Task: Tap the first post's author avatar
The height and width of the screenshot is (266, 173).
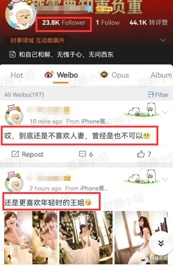Action: (14, 115)
